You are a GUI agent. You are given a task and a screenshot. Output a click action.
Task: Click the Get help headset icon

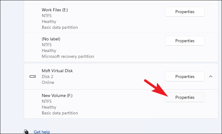(x=26, y=132)
